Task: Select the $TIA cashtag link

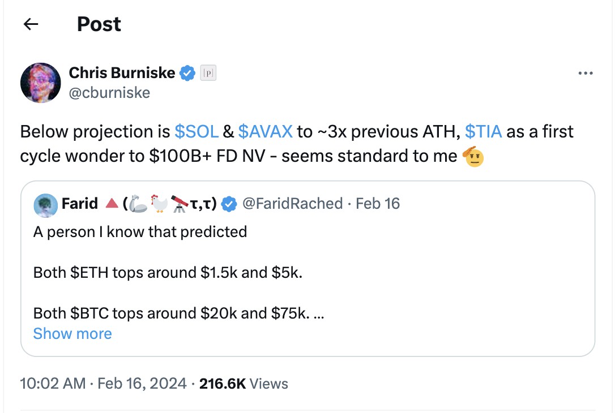Action: pyautogui.click(x=483, y=132)
